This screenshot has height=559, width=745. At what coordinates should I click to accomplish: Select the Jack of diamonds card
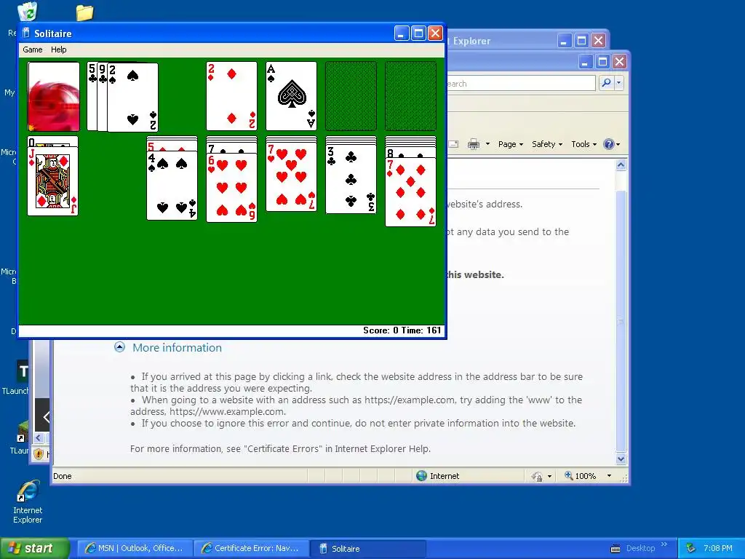[52, 181]
